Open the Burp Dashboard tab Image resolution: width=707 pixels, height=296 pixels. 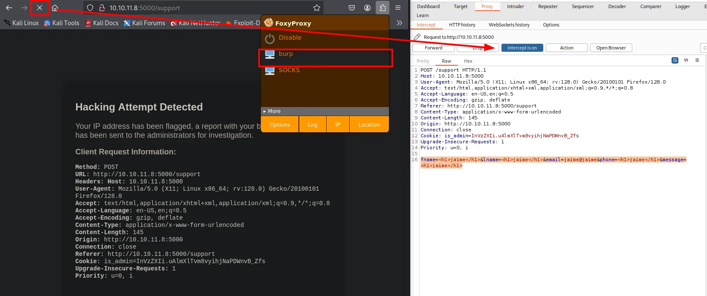tap(428, 6)
